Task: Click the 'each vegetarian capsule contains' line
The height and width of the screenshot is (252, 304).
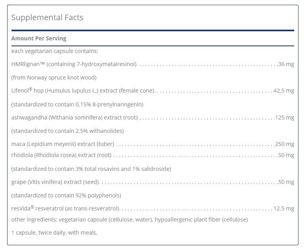Action: point(55,51)
